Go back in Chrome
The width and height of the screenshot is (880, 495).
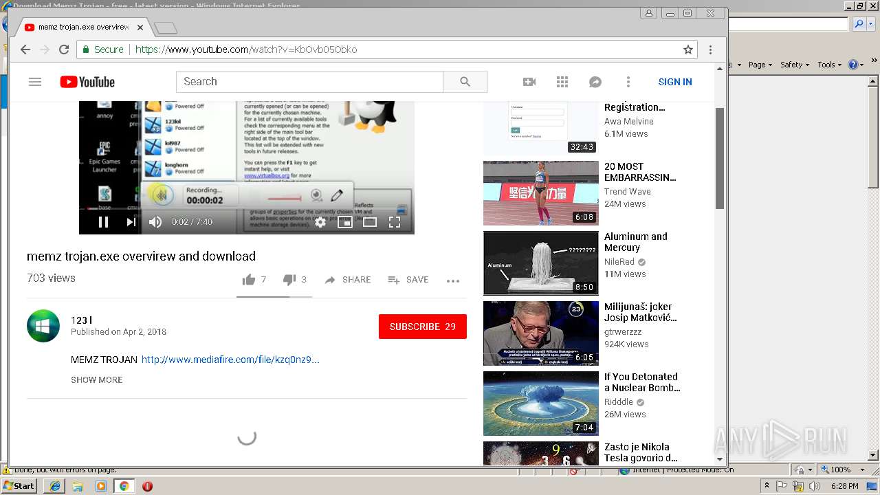(x=25, y=49)
